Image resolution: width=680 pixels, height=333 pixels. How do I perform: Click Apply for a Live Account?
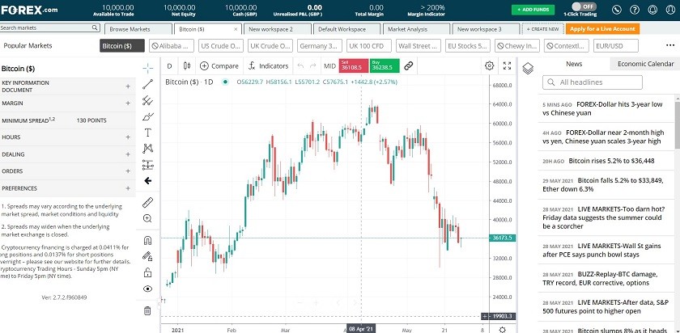602,28
